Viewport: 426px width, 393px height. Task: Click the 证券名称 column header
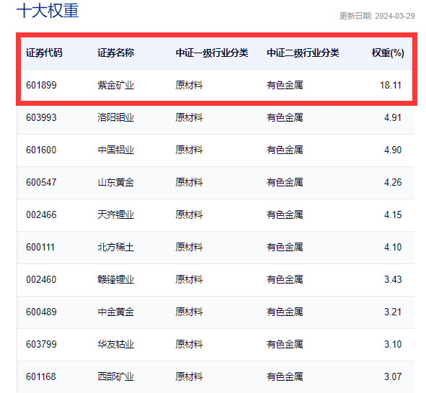click(116, 53)
